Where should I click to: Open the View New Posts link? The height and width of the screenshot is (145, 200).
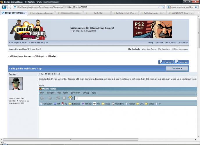pyautogui.click(x=149, y=49)
